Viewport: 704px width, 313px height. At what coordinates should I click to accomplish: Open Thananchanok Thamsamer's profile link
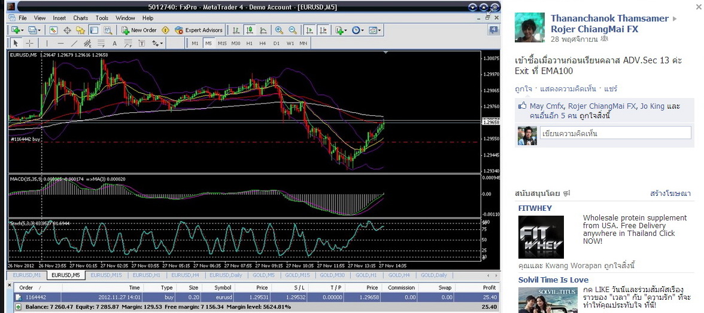pyautogui.click(x=610, y=19)
